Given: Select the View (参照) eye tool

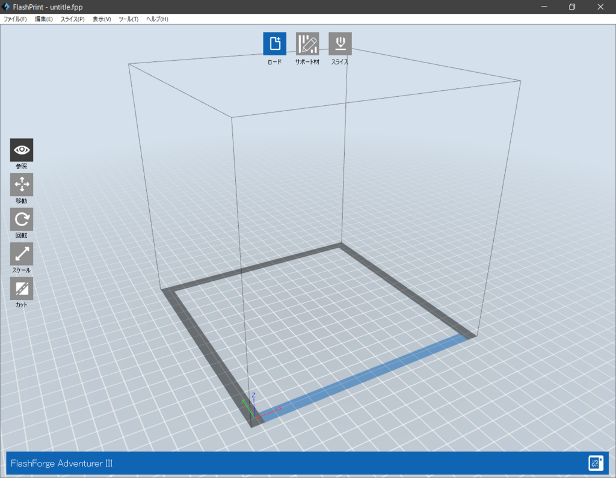Looking at the screenshot, I should point(22,150).
